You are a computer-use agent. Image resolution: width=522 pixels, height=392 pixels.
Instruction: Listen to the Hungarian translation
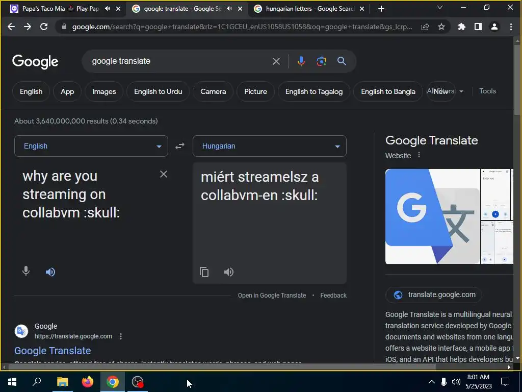(229, 272)
